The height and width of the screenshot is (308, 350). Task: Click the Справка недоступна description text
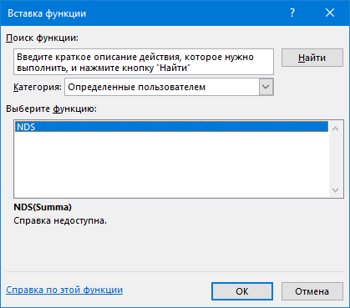[x=60, y=220]
